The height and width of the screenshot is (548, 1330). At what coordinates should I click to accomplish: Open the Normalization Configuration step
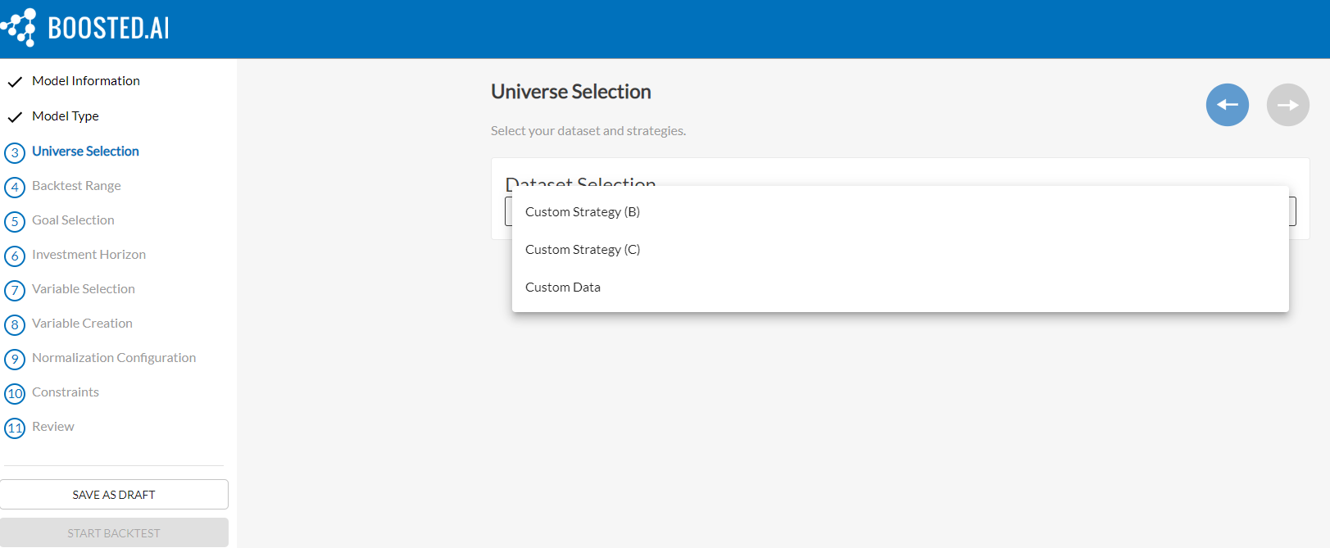click(114, 357)
